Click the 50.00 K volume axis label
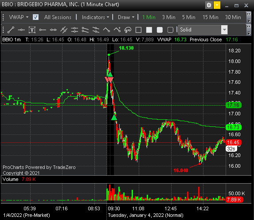 pos(237,193)
